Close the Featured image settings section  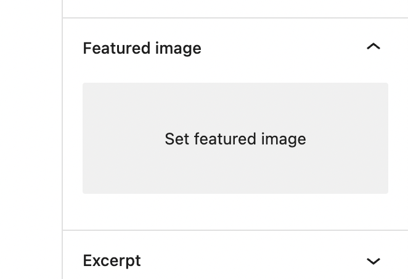pos(373,47)
